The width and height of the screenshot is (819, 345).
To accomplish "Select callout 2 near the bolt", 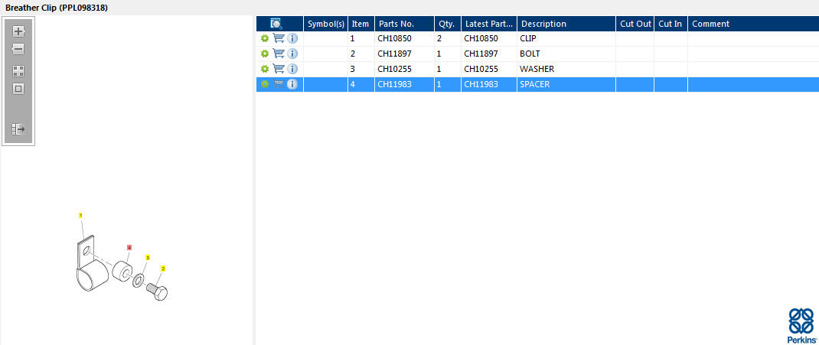I will (x=163, y=269).
